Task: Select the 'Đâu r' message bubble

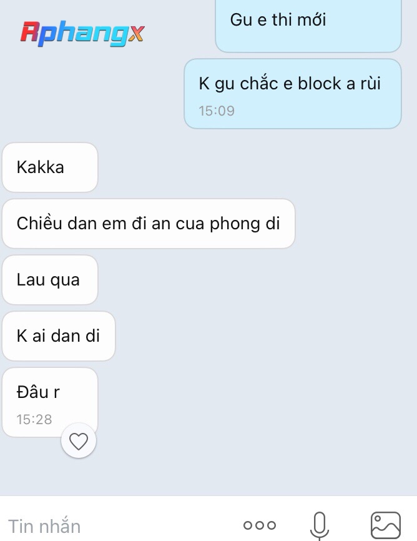Action: (50, 402)
